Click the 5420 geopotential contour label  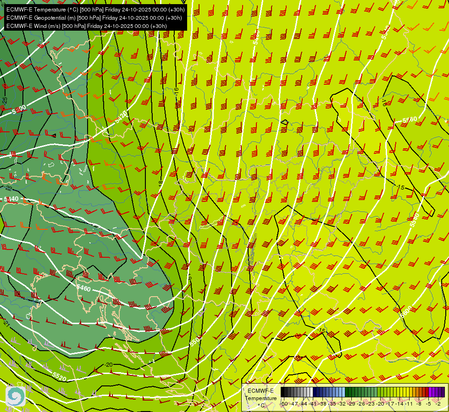tap(121, 117)
